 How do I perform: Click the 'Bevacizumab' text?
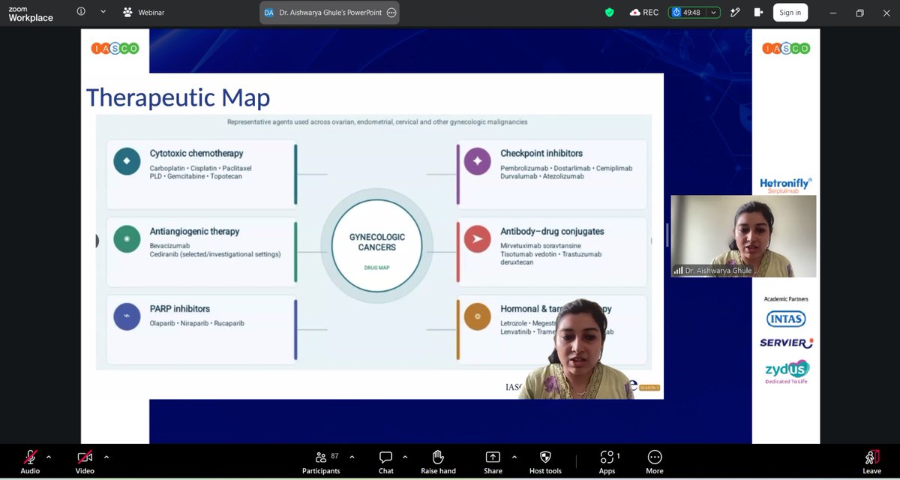[169, 246]
